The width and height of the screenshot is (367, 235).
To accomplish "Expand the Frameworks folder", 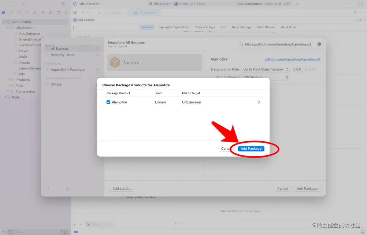I will (8, 91).
